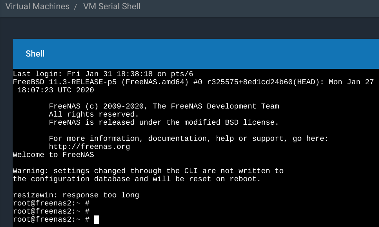
Task: Go back to Virtual Machines breadcrumb
Action: (38, 6)
